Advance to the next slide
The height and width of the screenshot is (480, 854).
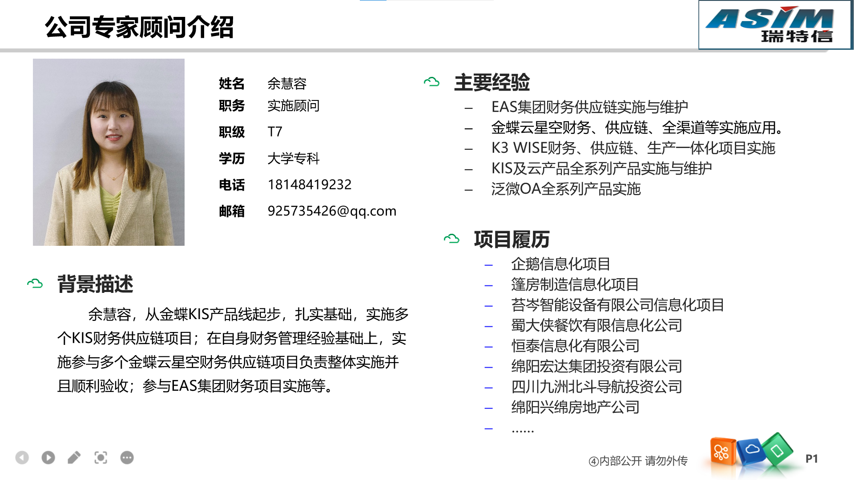[x=48, y=457]
